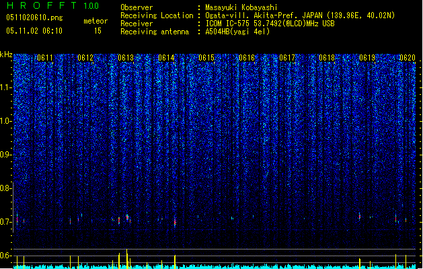Click the 0611 time marker
The height and width of the screenshot is (269, 423).
click(45, 58)
